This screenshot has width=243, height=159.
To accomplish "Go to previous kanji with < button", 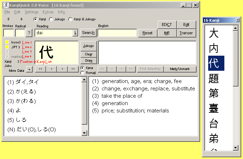I will pos(51,69).
